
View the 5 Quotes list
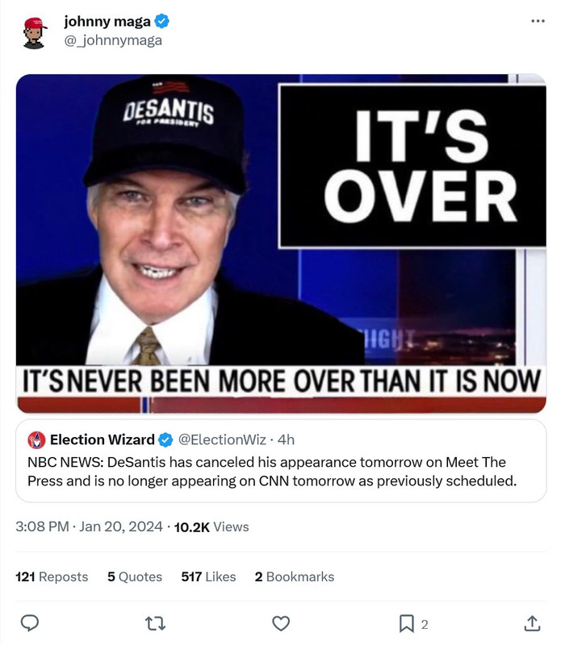click(135, 576)
